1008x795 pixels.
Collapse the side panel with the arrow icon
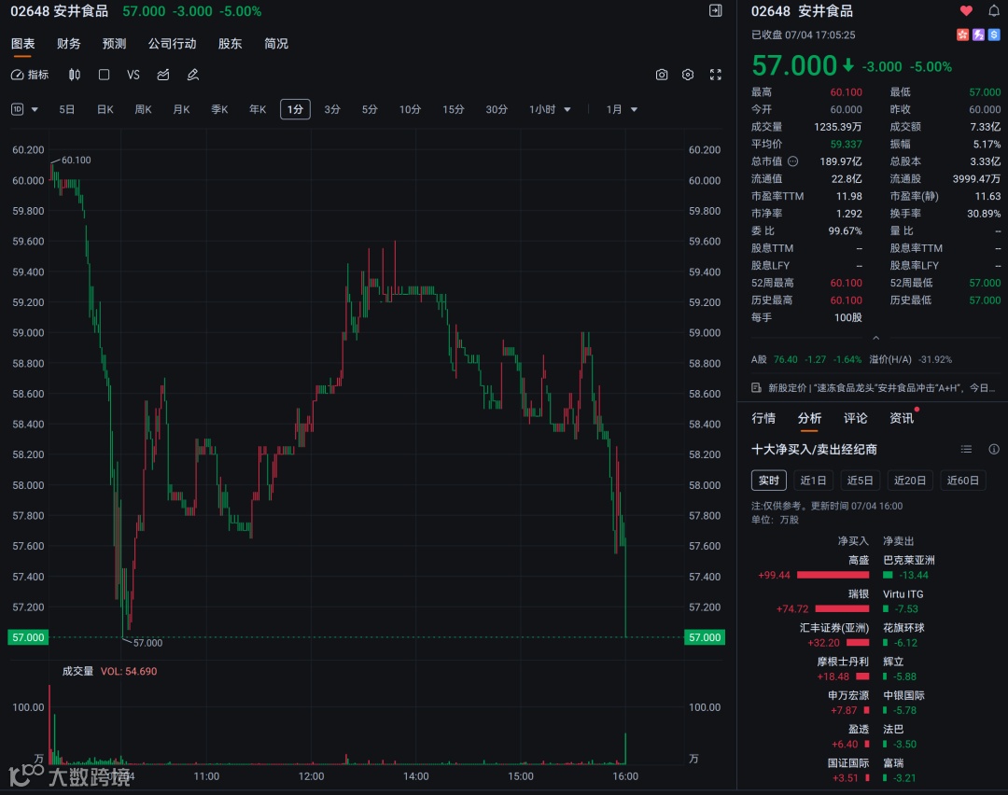pyautogui.click(x=716, y=10)
